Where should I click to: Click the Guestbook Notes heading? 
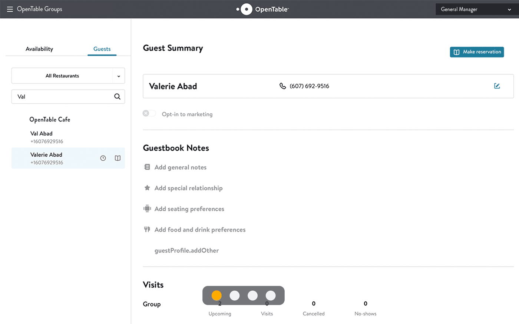[176, 148]
